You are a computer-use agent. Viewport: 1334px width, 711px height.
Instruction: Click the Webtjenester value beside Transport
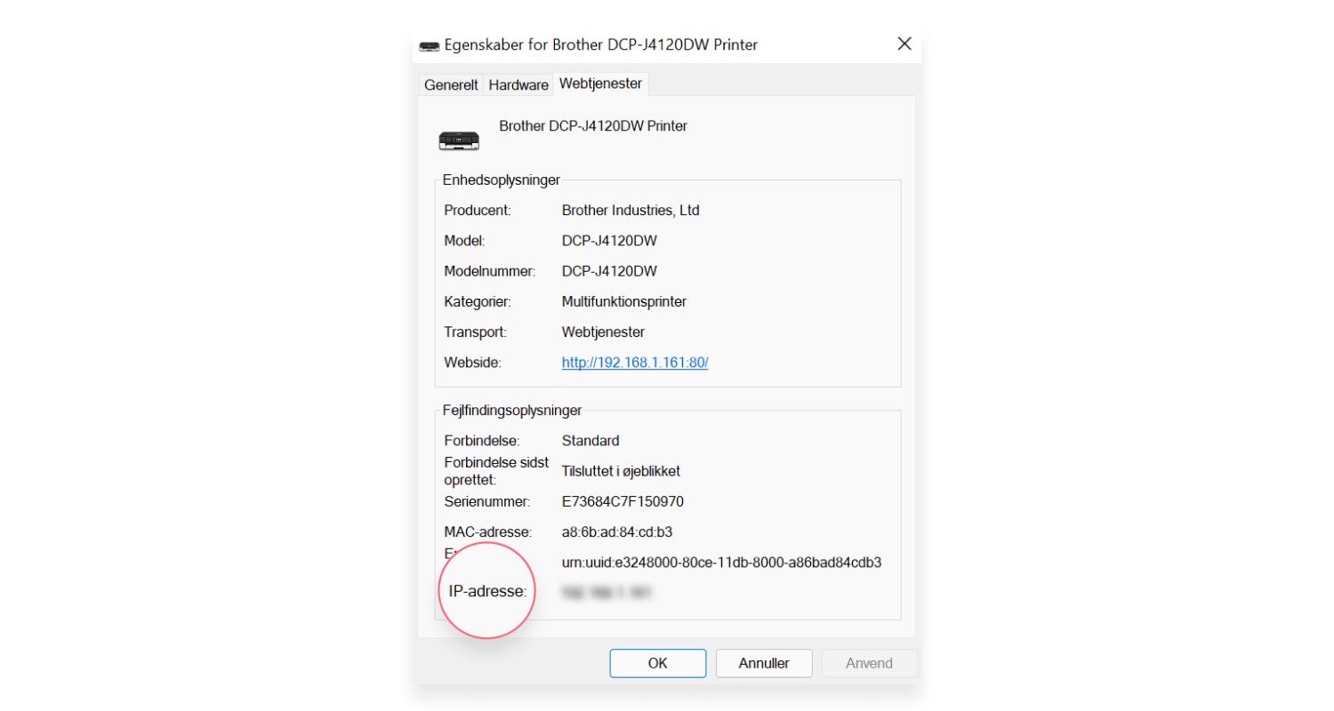tap(603, 332)
